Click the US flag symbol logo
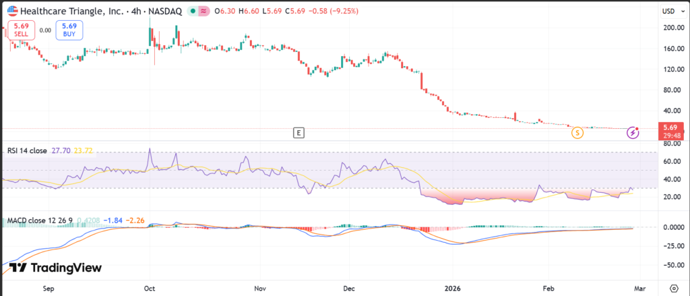 point(12,11)
